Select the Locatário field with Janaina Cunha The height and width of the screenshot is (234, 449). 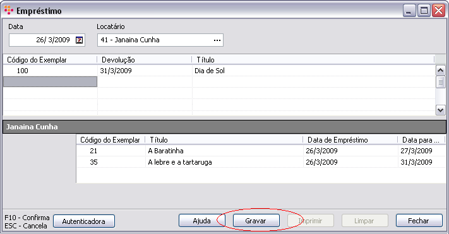tap(160, 40)
